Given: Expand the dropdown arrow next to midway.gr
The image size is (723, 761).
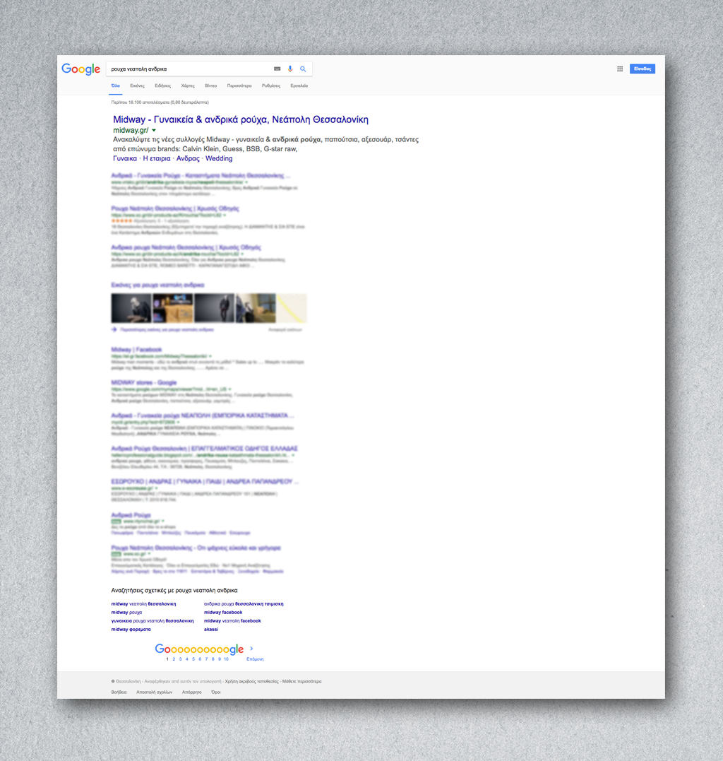Looking at the screenshot, I should click(154, 131).
